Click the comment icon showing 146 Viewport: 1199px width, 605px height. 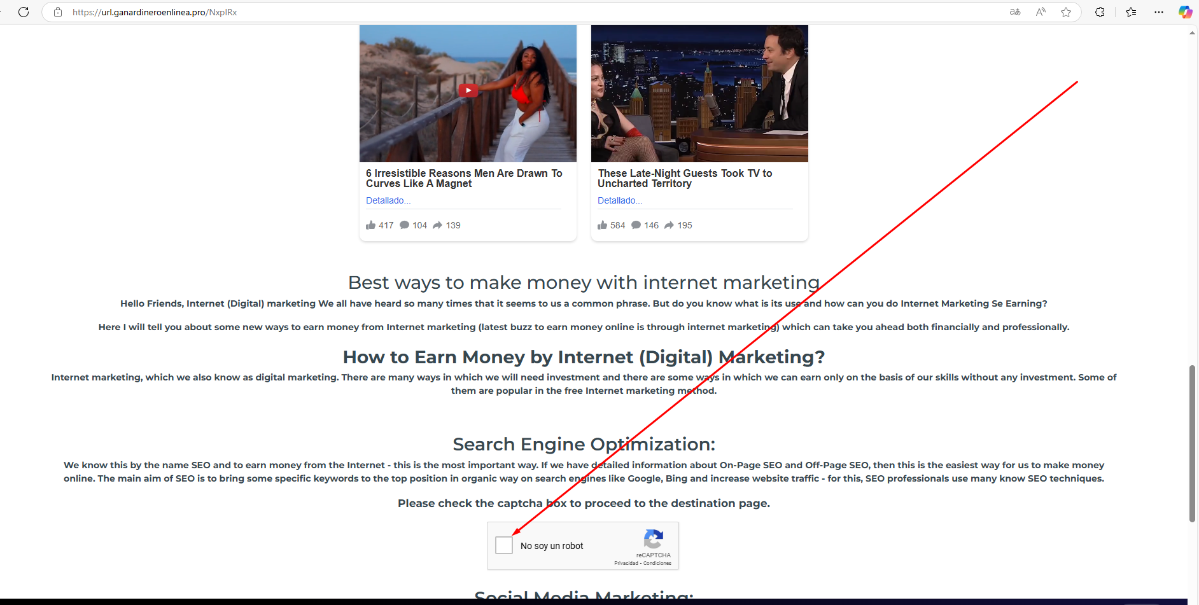tap(636, 225)
